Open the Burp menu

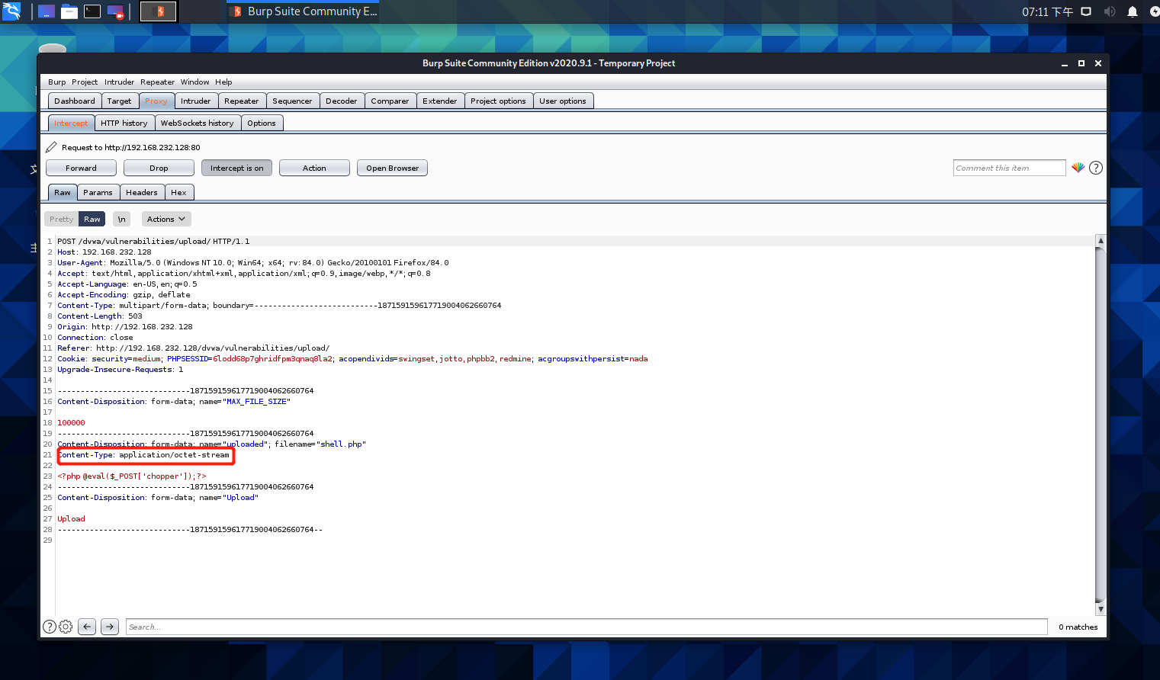click(57, 82)
